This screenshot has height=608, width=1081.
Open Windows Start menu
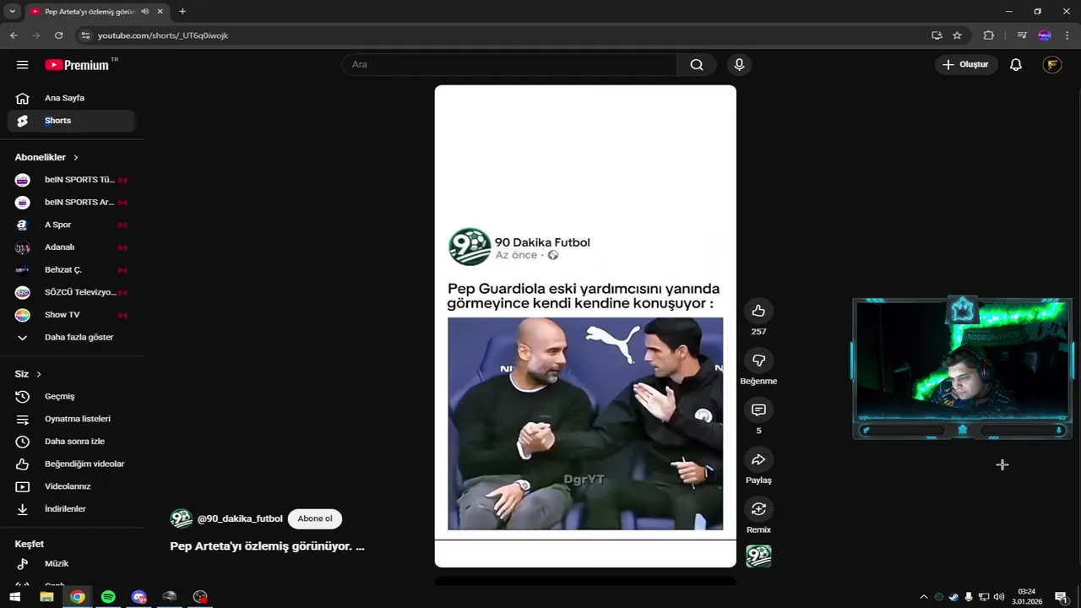coord(14,597)
